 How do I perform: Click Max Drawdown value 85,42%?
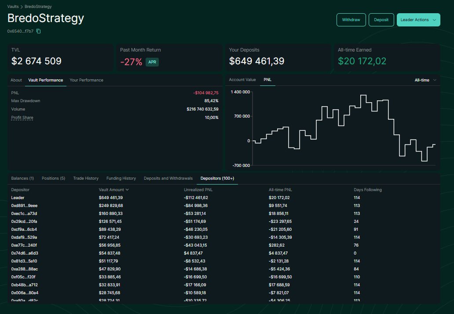click(211, 100)
